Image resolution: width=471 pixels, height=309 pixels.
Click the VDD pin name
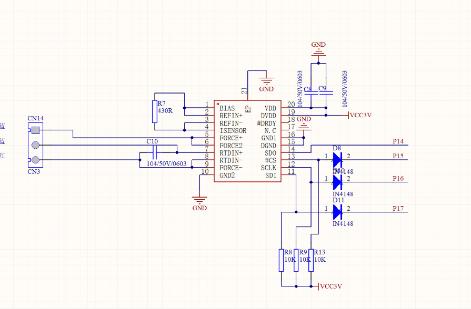tap(270, 108)
